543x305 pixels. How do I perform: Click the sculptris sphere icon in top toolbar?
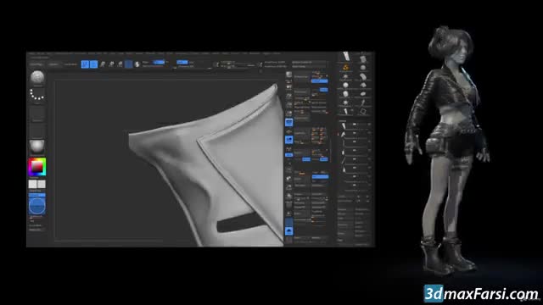coord(137,64)
